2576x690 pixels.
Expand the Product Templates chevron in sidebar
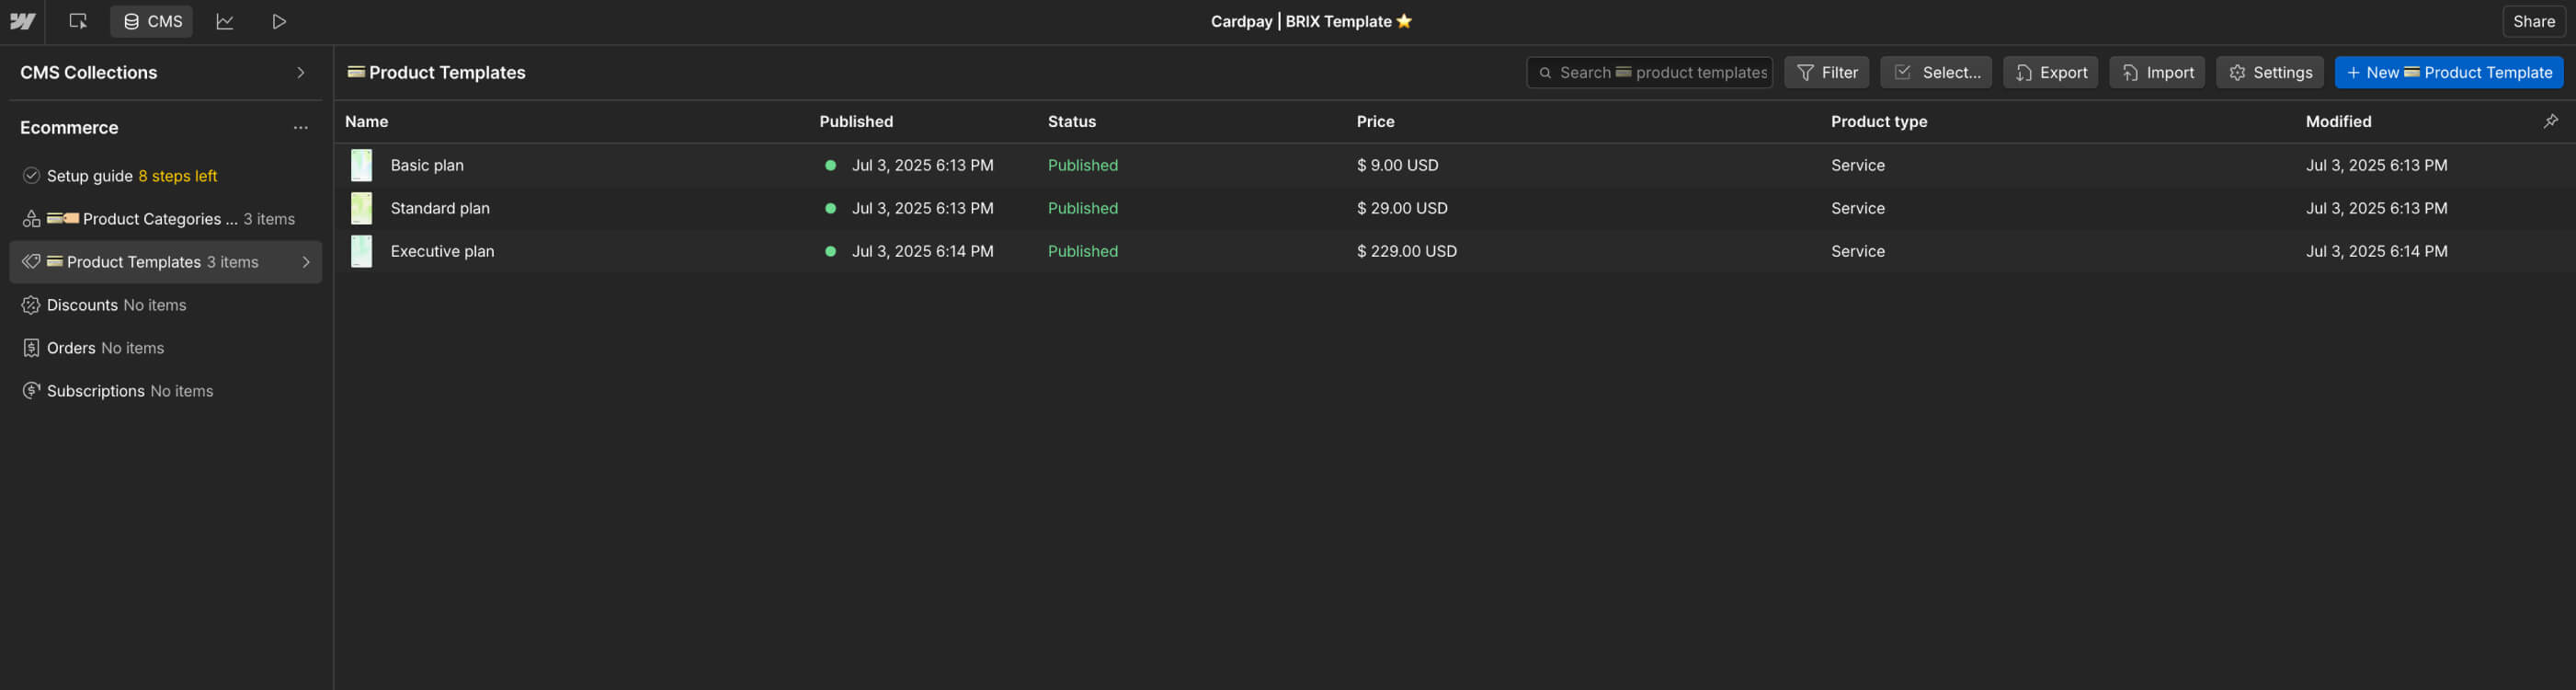(x=306, y=262)
